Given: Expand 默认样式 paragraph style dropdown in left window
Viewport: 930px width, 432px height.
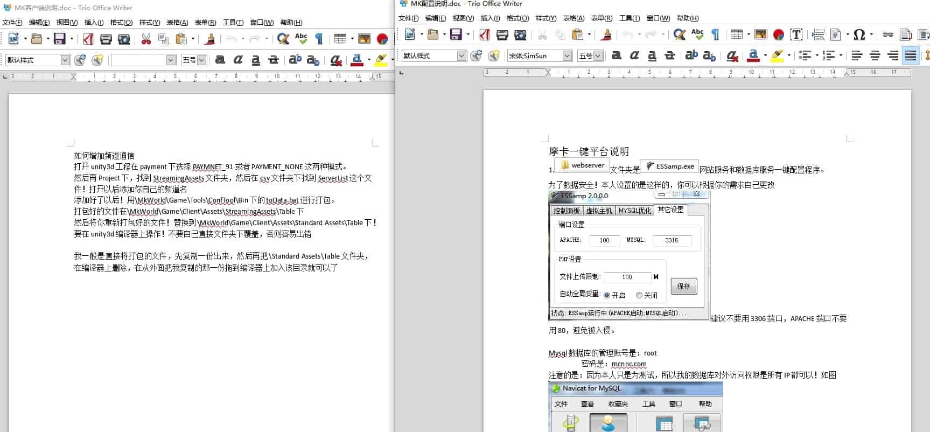Looking at the screenshot, I should tap(65, 60).
